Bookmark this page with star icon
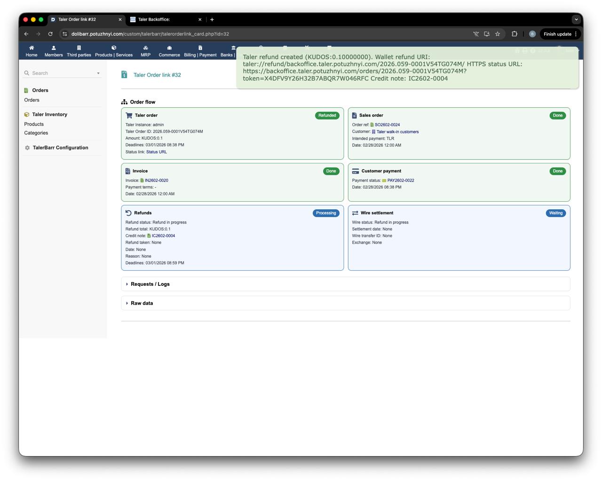Screen dimensions: 602x481 click(498, 34)
